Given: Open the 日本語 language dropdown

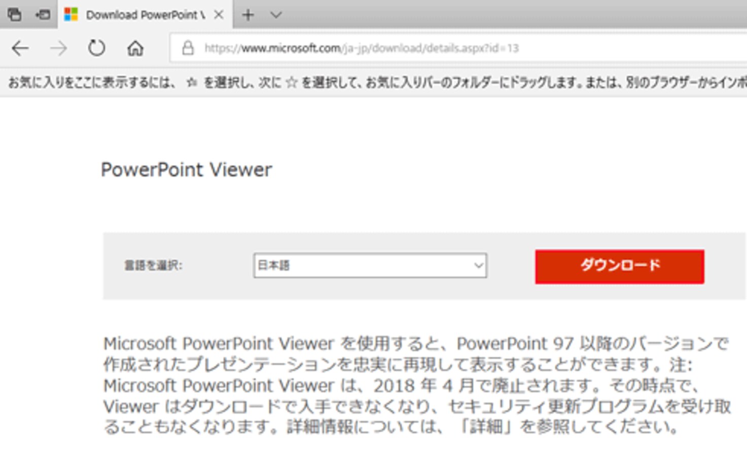Looking at the screenshot, I should point(370,265).
